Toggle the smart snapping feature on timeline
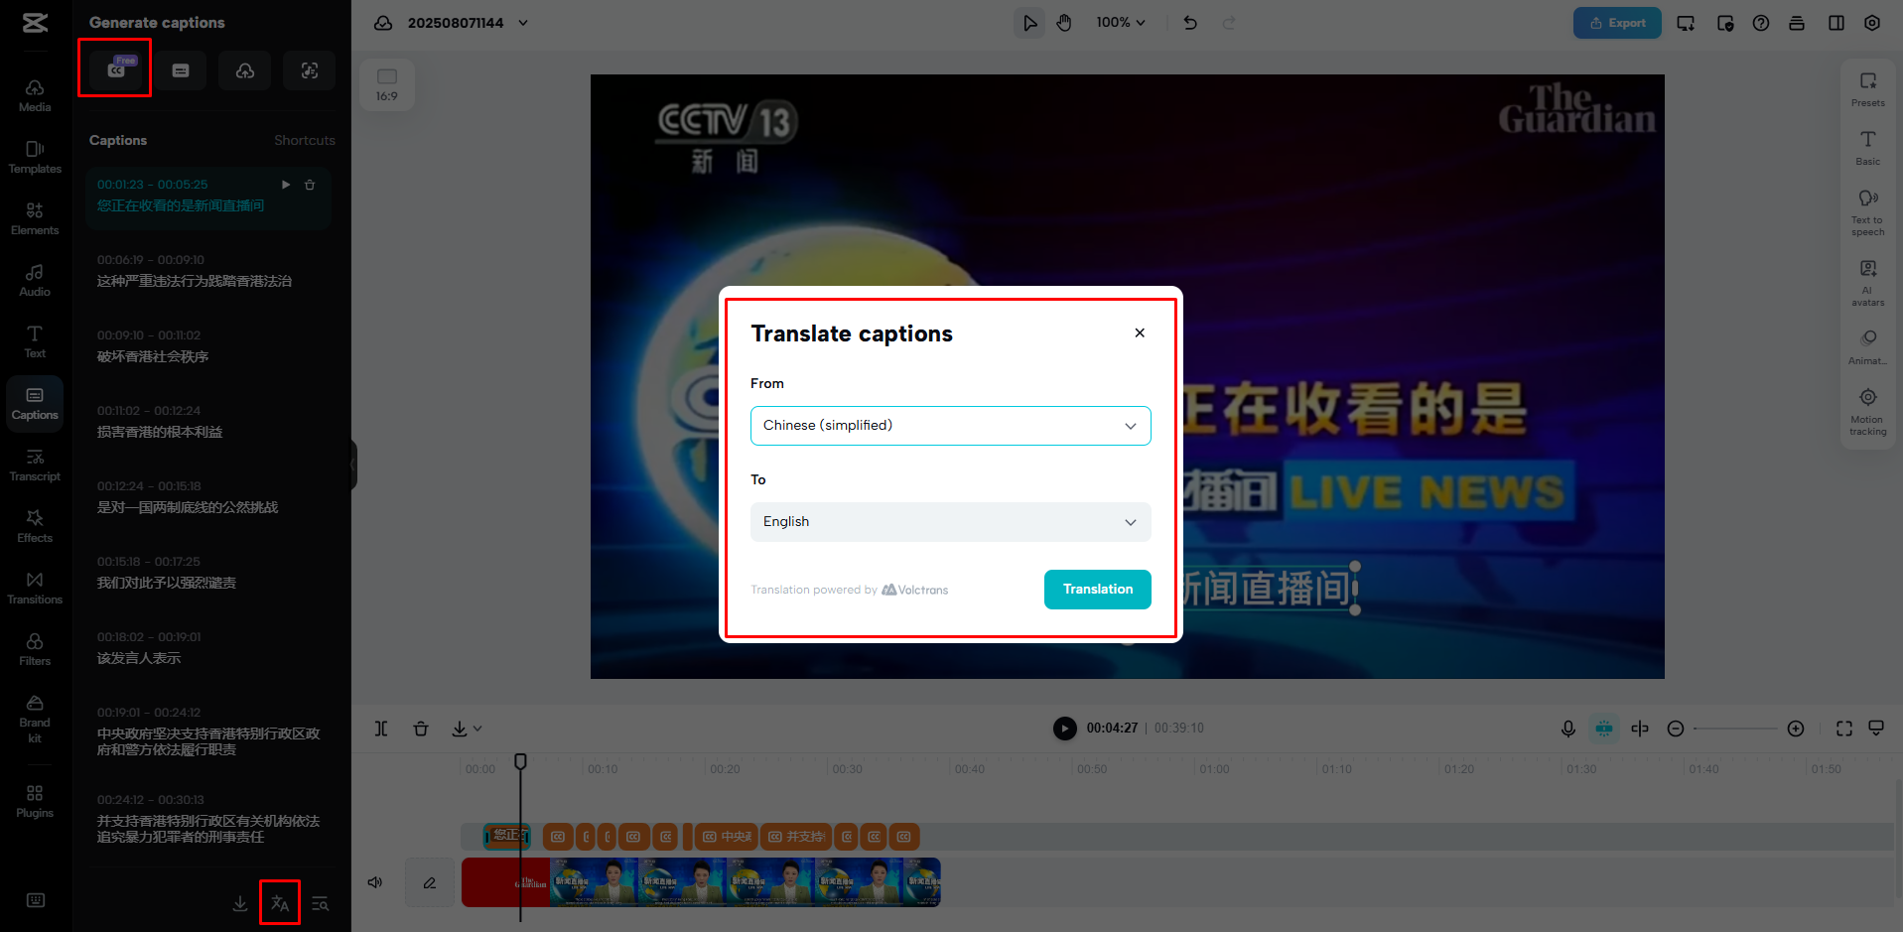Image resolution: width=1903 pixels, height=932 pixels. [x=1603, y=728]
